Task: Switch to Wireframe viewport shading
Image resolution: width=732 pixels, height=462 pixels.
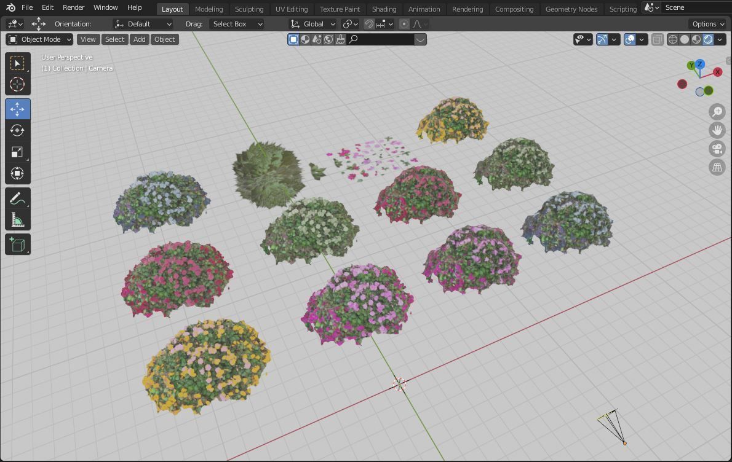Action: click(673, 40)
